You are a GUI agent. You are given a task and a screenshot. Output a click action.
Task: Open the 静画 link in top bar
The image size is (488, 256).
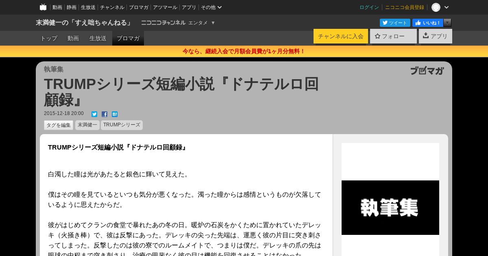pos(72,7)
